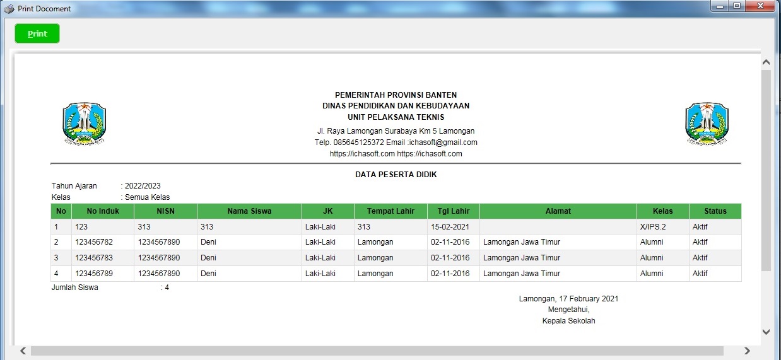Viewport: 781px width, 360px height.
Task: Click the horizontal scrollbar right arrow
Action: tap(747, 351)
